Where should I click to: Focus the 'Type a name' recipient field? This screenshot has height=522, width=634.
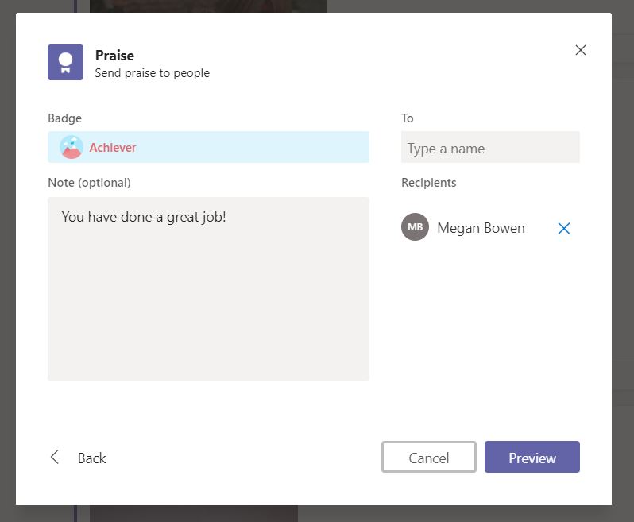coord(490,148)
